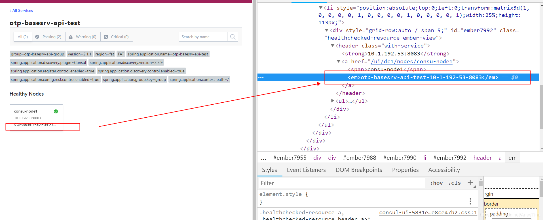Filter by Warning (0) checks
The height and width of the screenshot is (220, 543).
tap(83, 37)
